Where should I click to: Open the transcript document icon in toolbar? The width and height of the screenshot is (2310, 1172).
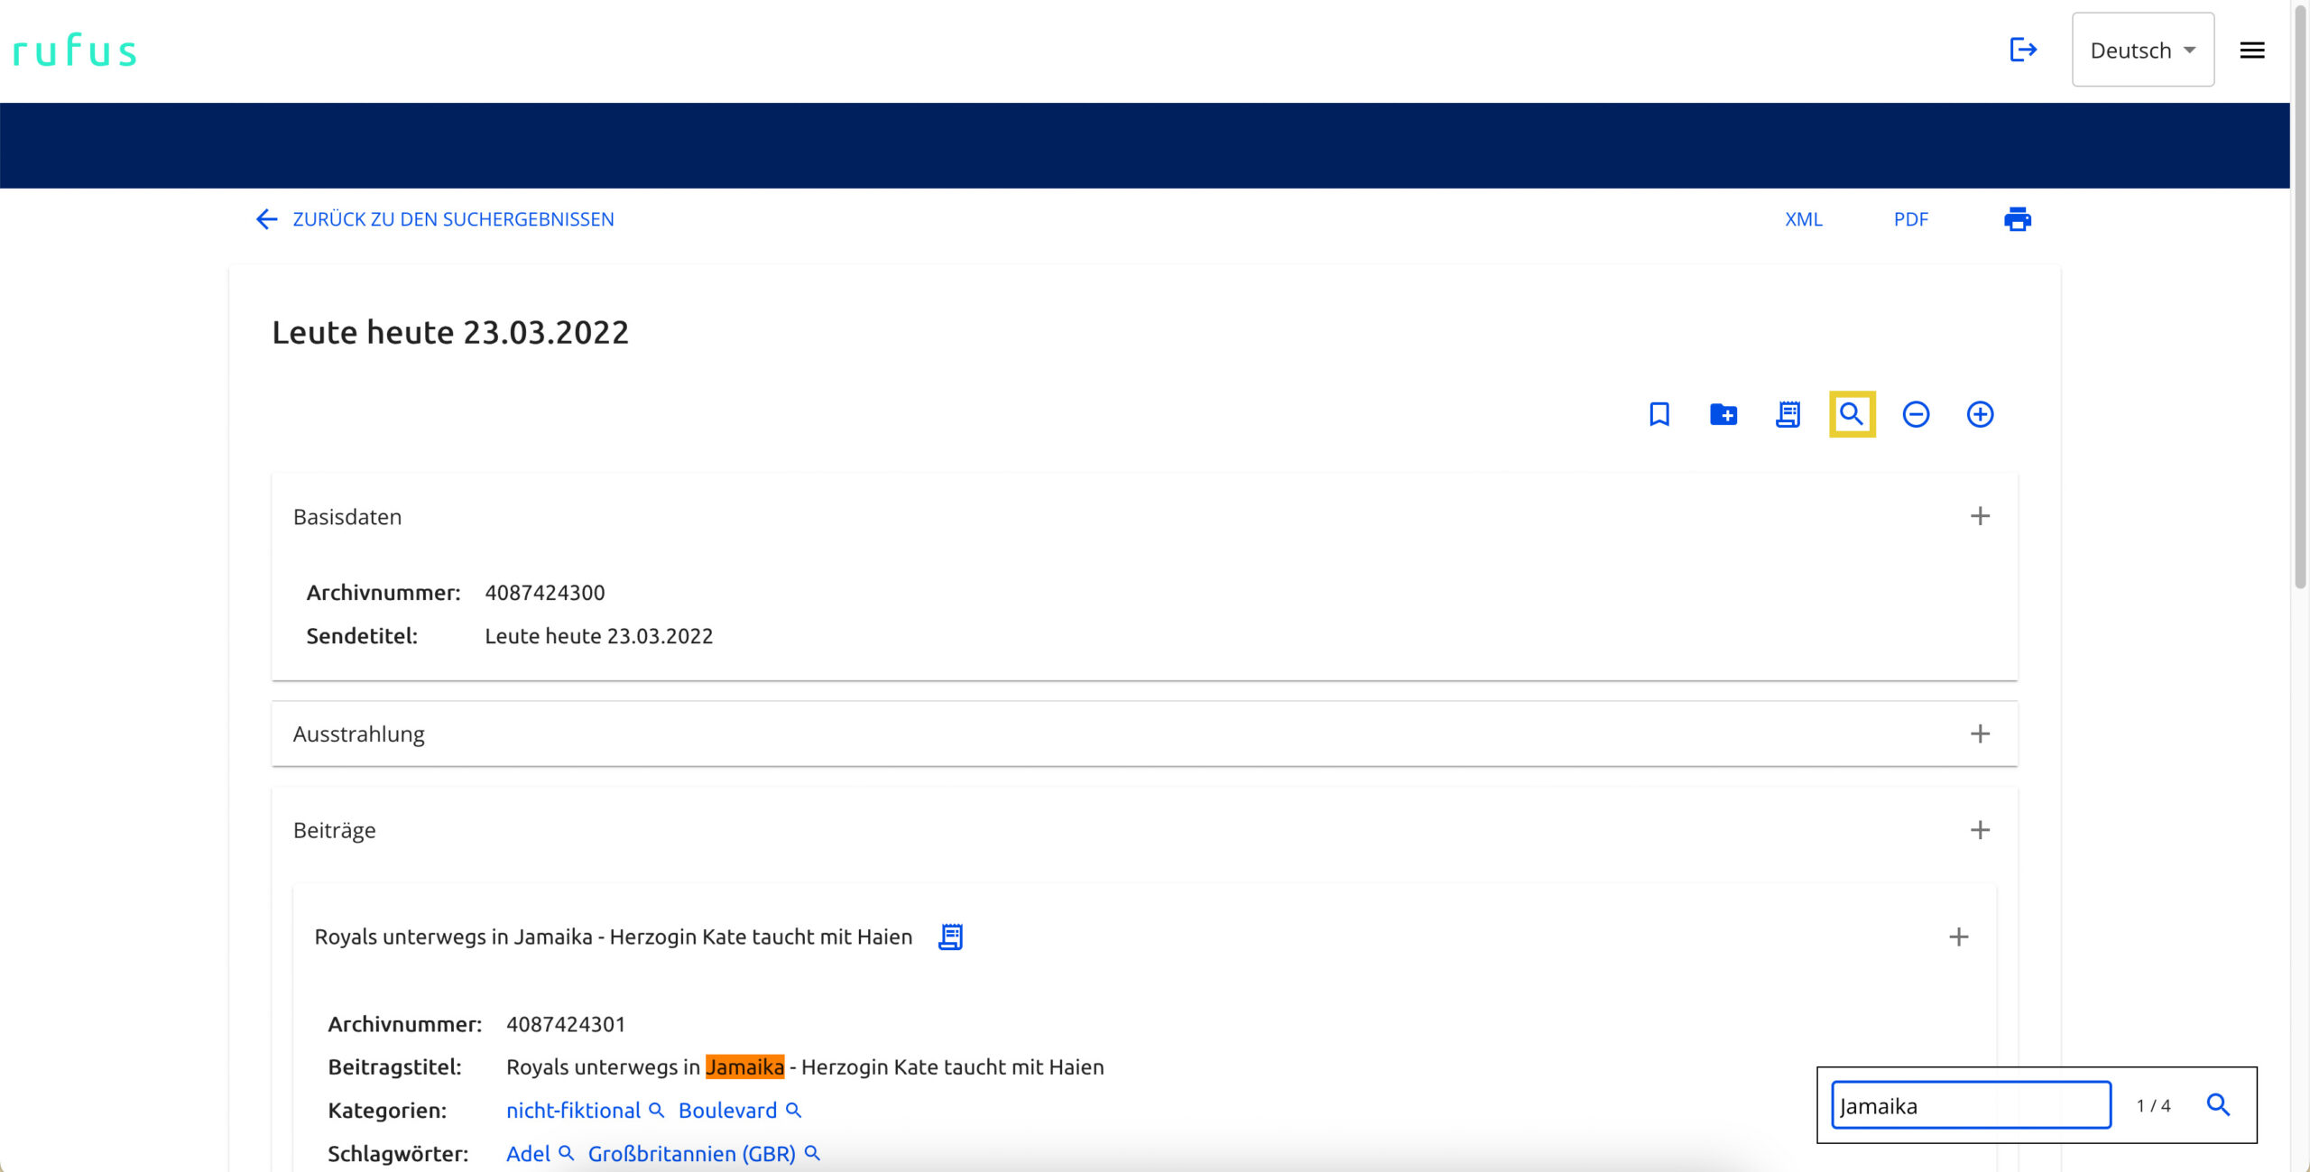click(1788, 414)
